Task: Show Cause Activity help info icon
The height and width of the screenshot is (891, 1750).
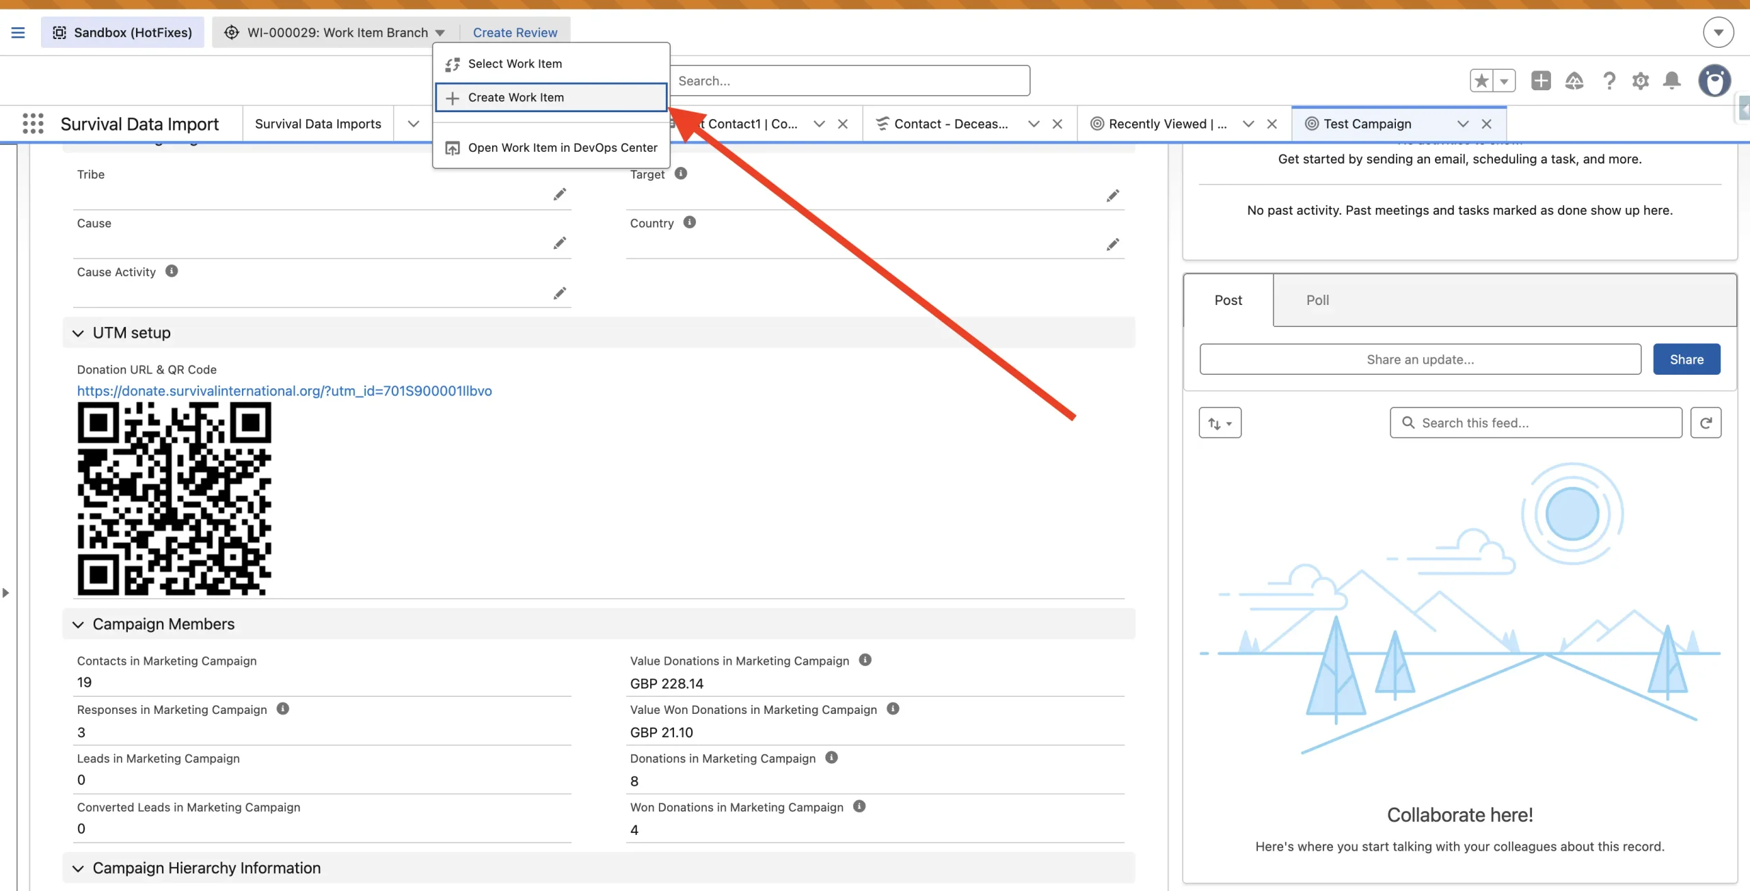Action: [x=172, y=271]
